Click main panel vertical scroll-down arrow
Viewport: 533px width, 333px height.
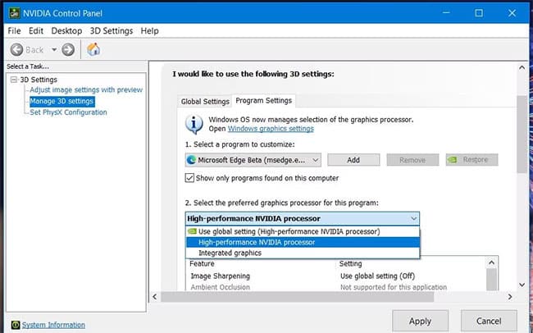point(522,285)
